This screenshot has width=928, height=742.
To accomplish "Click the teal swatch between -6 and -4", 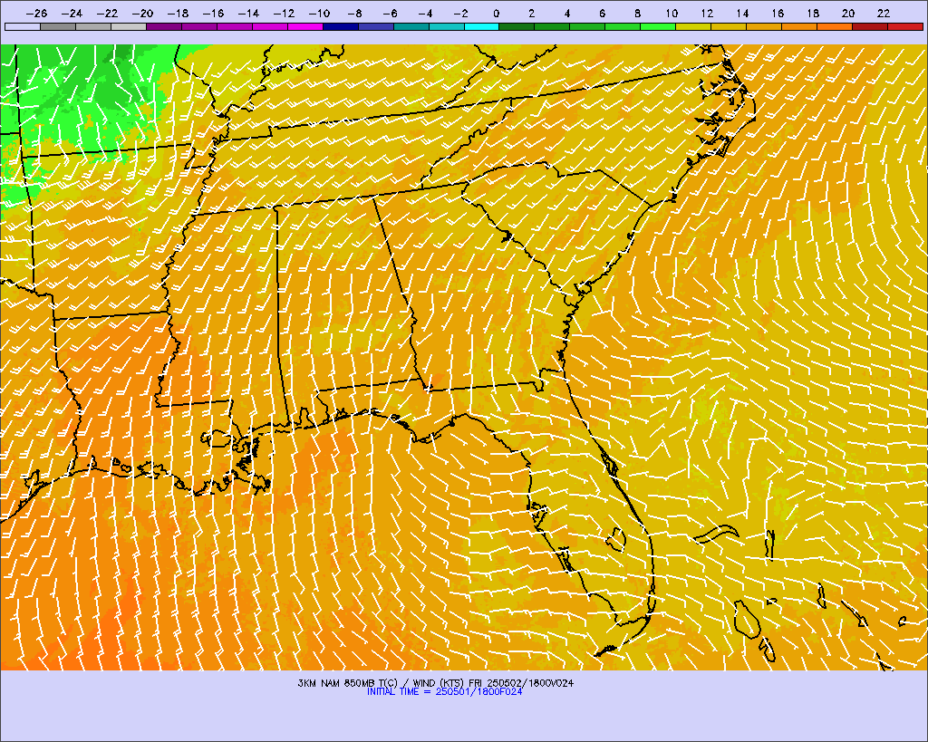I will [x=411, y=26].
